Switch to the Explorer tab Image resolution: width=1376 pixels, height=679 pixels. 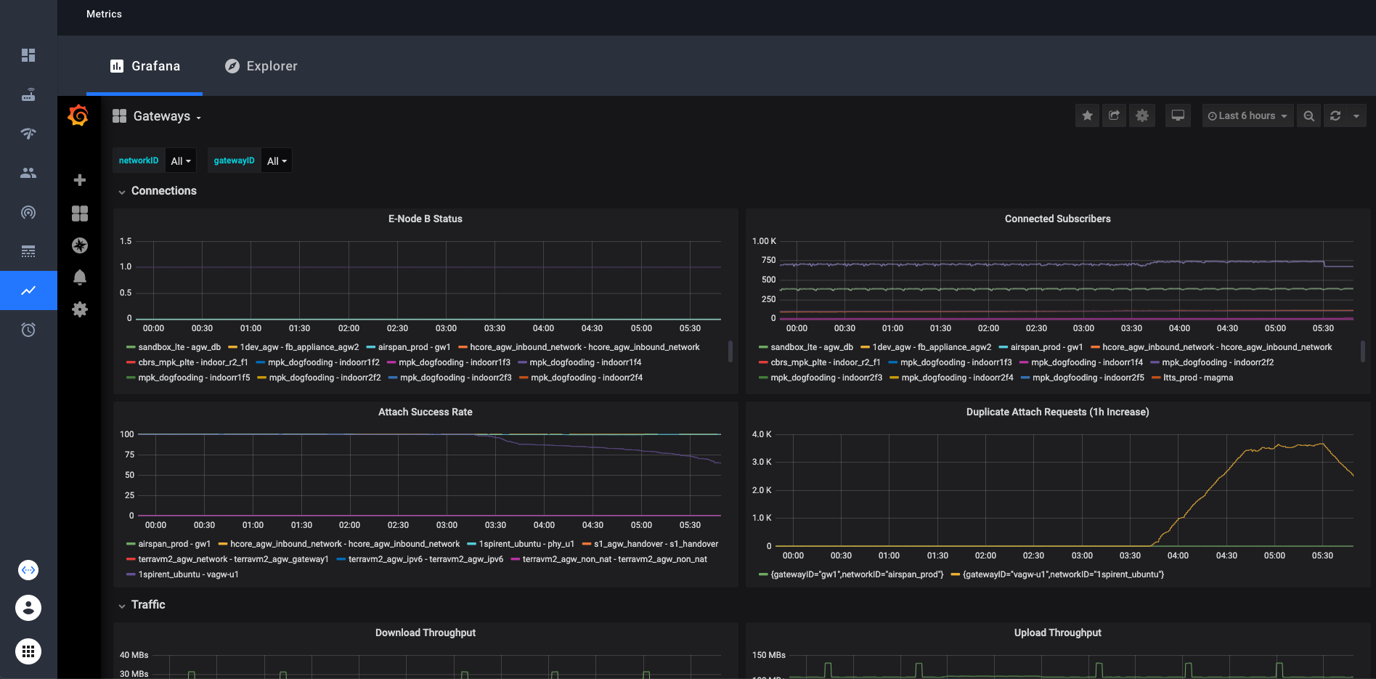click(261, 65)
